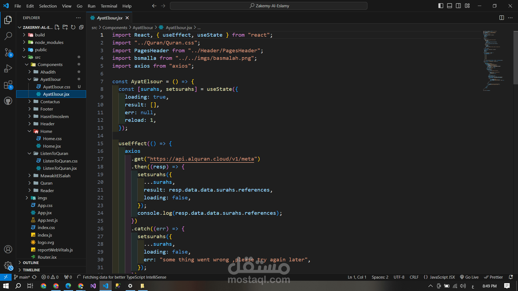518x291 pixels.
Task: Collapse all folders in explorer
Action: (x=81, y=27)
